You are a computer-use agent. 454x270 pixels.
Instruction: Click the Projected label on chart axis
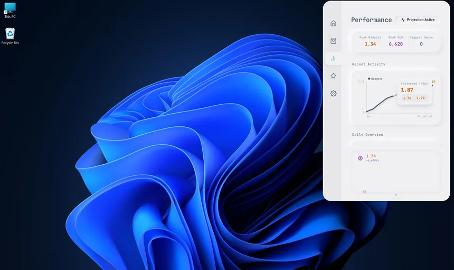click(424, 116)
